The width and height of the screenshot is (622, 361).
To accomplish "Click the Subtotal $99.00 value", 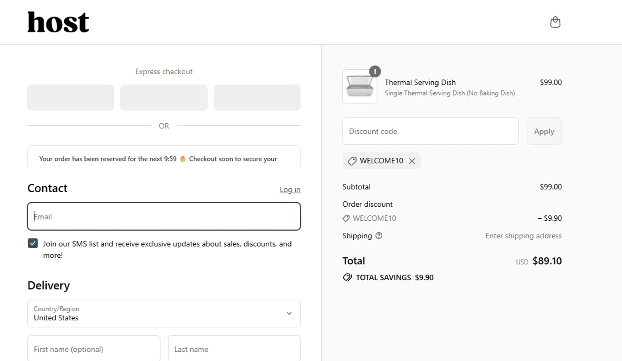I will (551, 187).
